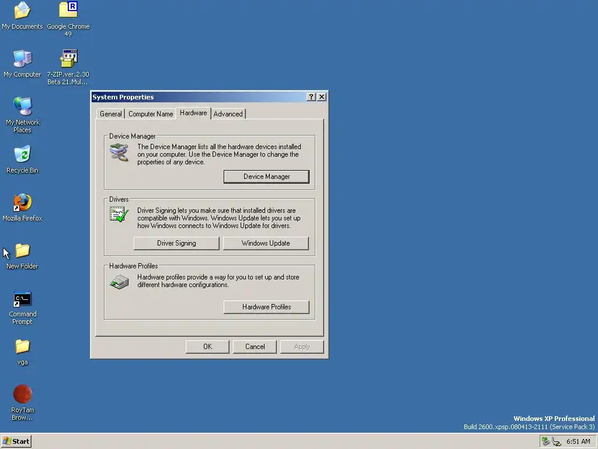Click the Hardware Profiles section icon
The image size is (598, 449).
coord(119,282)
